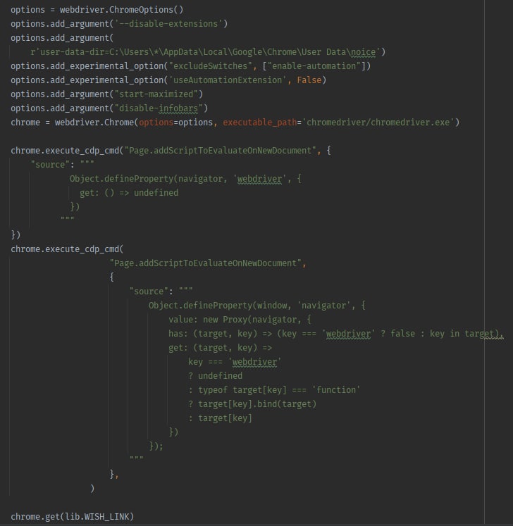This screenshot has height=526, width=513.
Task: Click the first "source" key
Action: (x=50, y=165)
